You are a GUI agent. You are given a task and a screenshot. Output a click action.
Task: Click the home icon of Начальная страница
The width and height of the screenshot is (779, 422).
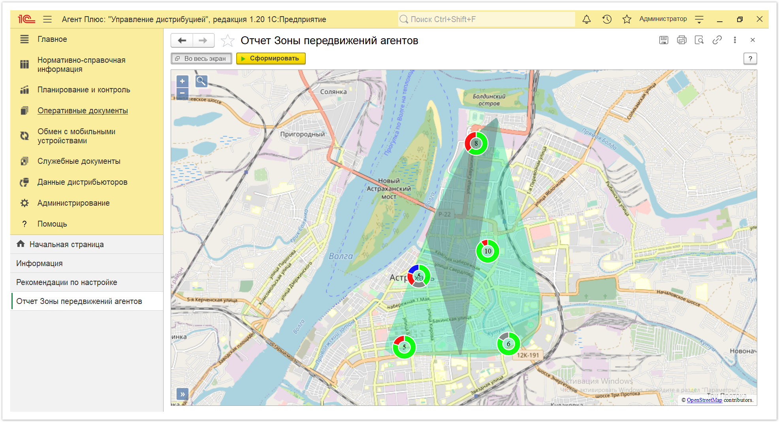[21, 244]
